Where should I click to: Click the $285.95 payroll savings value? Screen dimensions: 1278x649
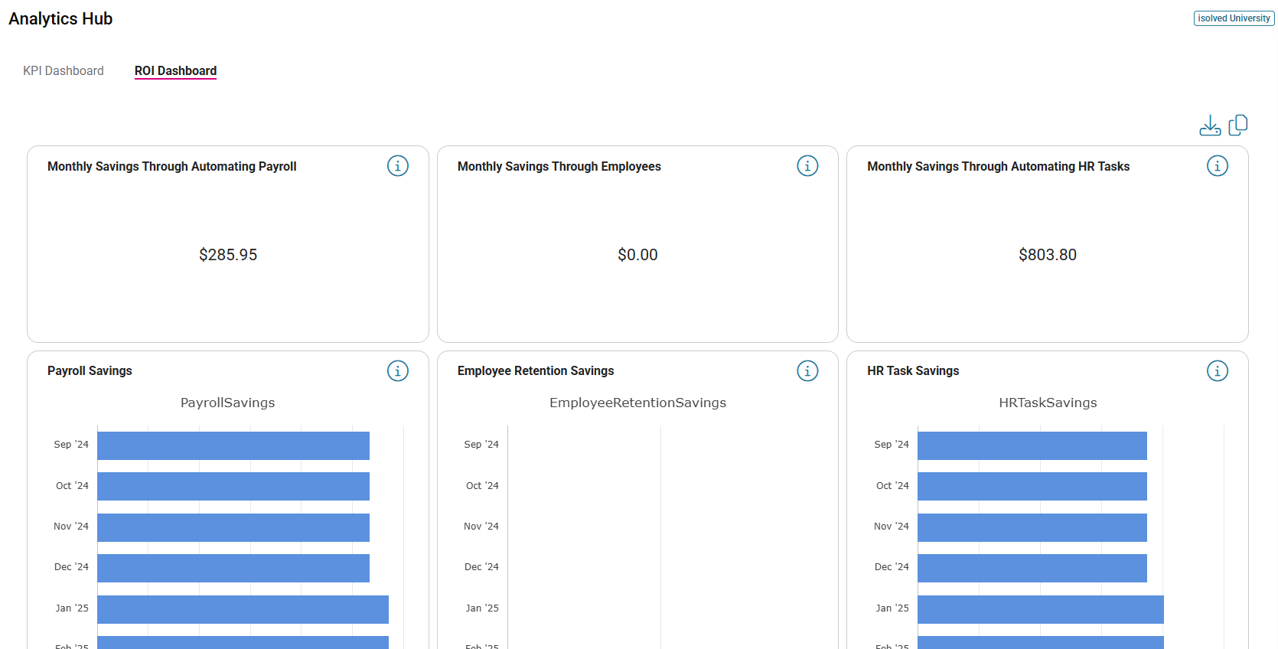click(228, 255)
